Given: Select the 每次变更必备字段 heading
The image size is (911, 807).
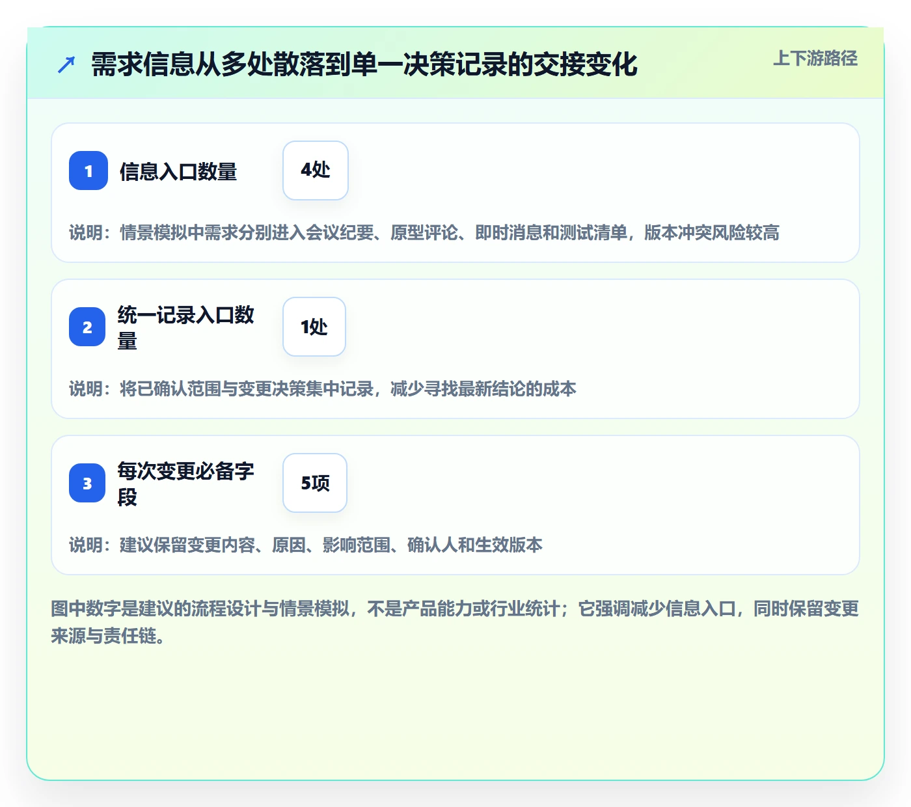Looking at the screenshot, I should [186, 484].
